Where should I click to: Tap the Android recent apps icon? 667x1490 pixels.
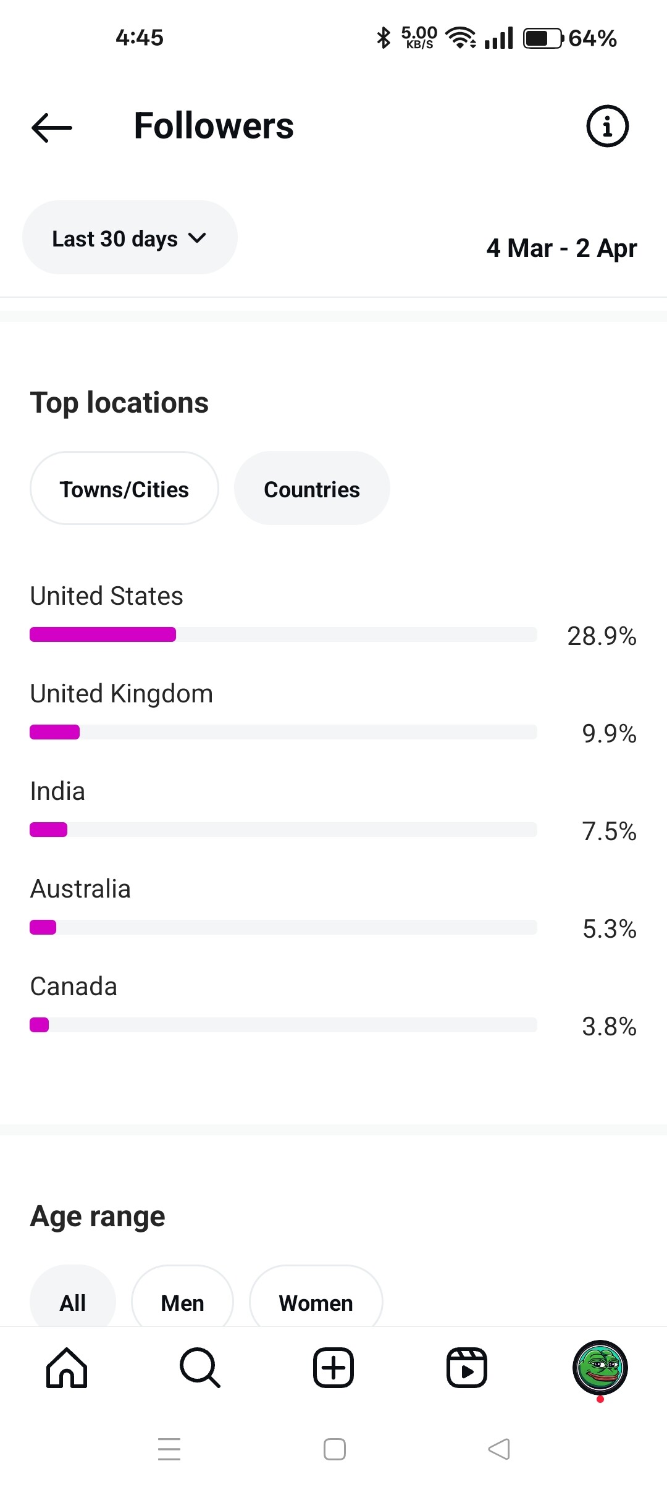tap(169, 1449)
